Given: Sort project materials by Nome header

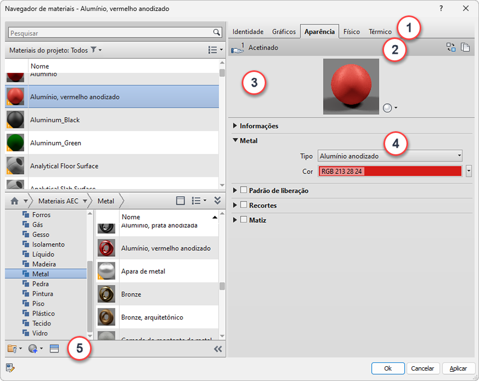Looking at the screenshot, I should 124,66.
